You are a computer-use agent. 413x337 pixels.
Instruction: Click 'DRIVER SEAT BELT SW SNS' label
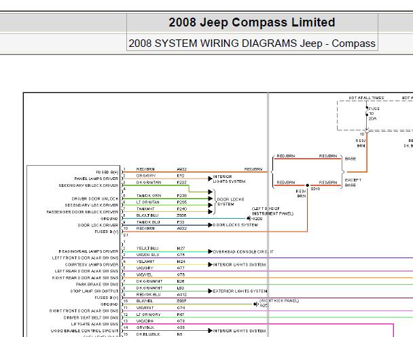[91, 317]
